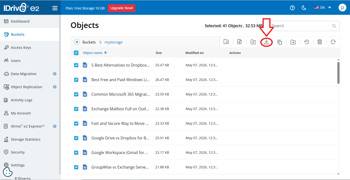Image resolution: width=350 pixels, height=180 pixels.
Task: Open My Account in the sidebar
Action: (x=30, y=113)
